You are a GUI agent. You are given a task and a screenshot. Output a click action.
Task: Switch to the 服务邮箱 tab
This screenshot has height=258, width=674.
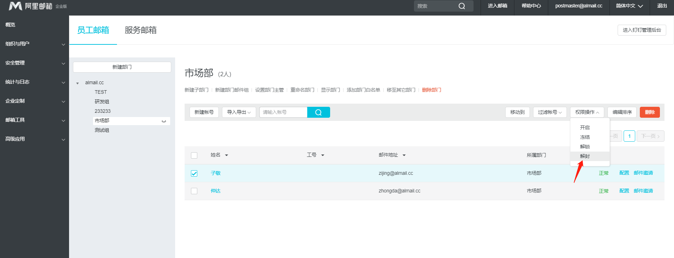tap(141, 30)
